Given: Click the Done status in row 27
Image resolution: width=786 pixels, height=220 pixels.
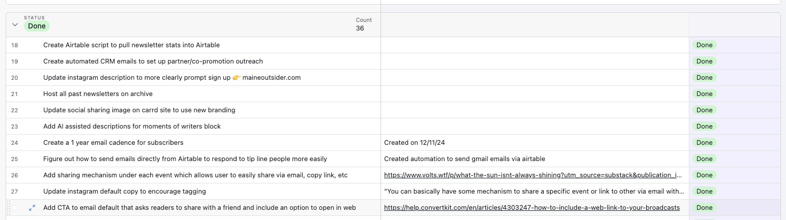Looking at the screenshot, I should pyautogui.click(x=704, y=192).
